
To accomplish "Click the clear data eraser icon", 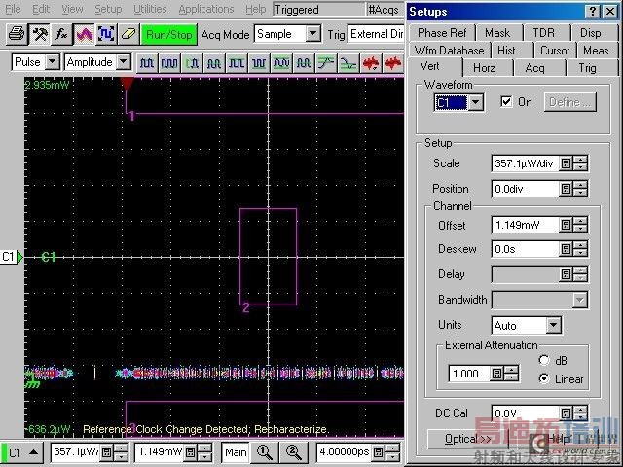I will [x=128, y=34].
